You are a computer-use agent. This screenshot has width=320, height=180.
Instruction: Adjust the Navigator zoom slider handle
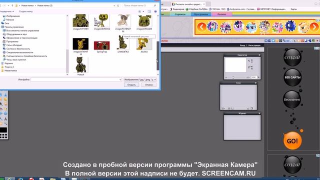click(x=233, y=77)
